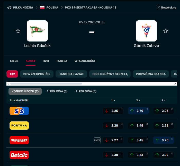The image size is (180, 166).
Task: Switch to the H2H tab
Action: pyautogui.click(x=46, y=61)
